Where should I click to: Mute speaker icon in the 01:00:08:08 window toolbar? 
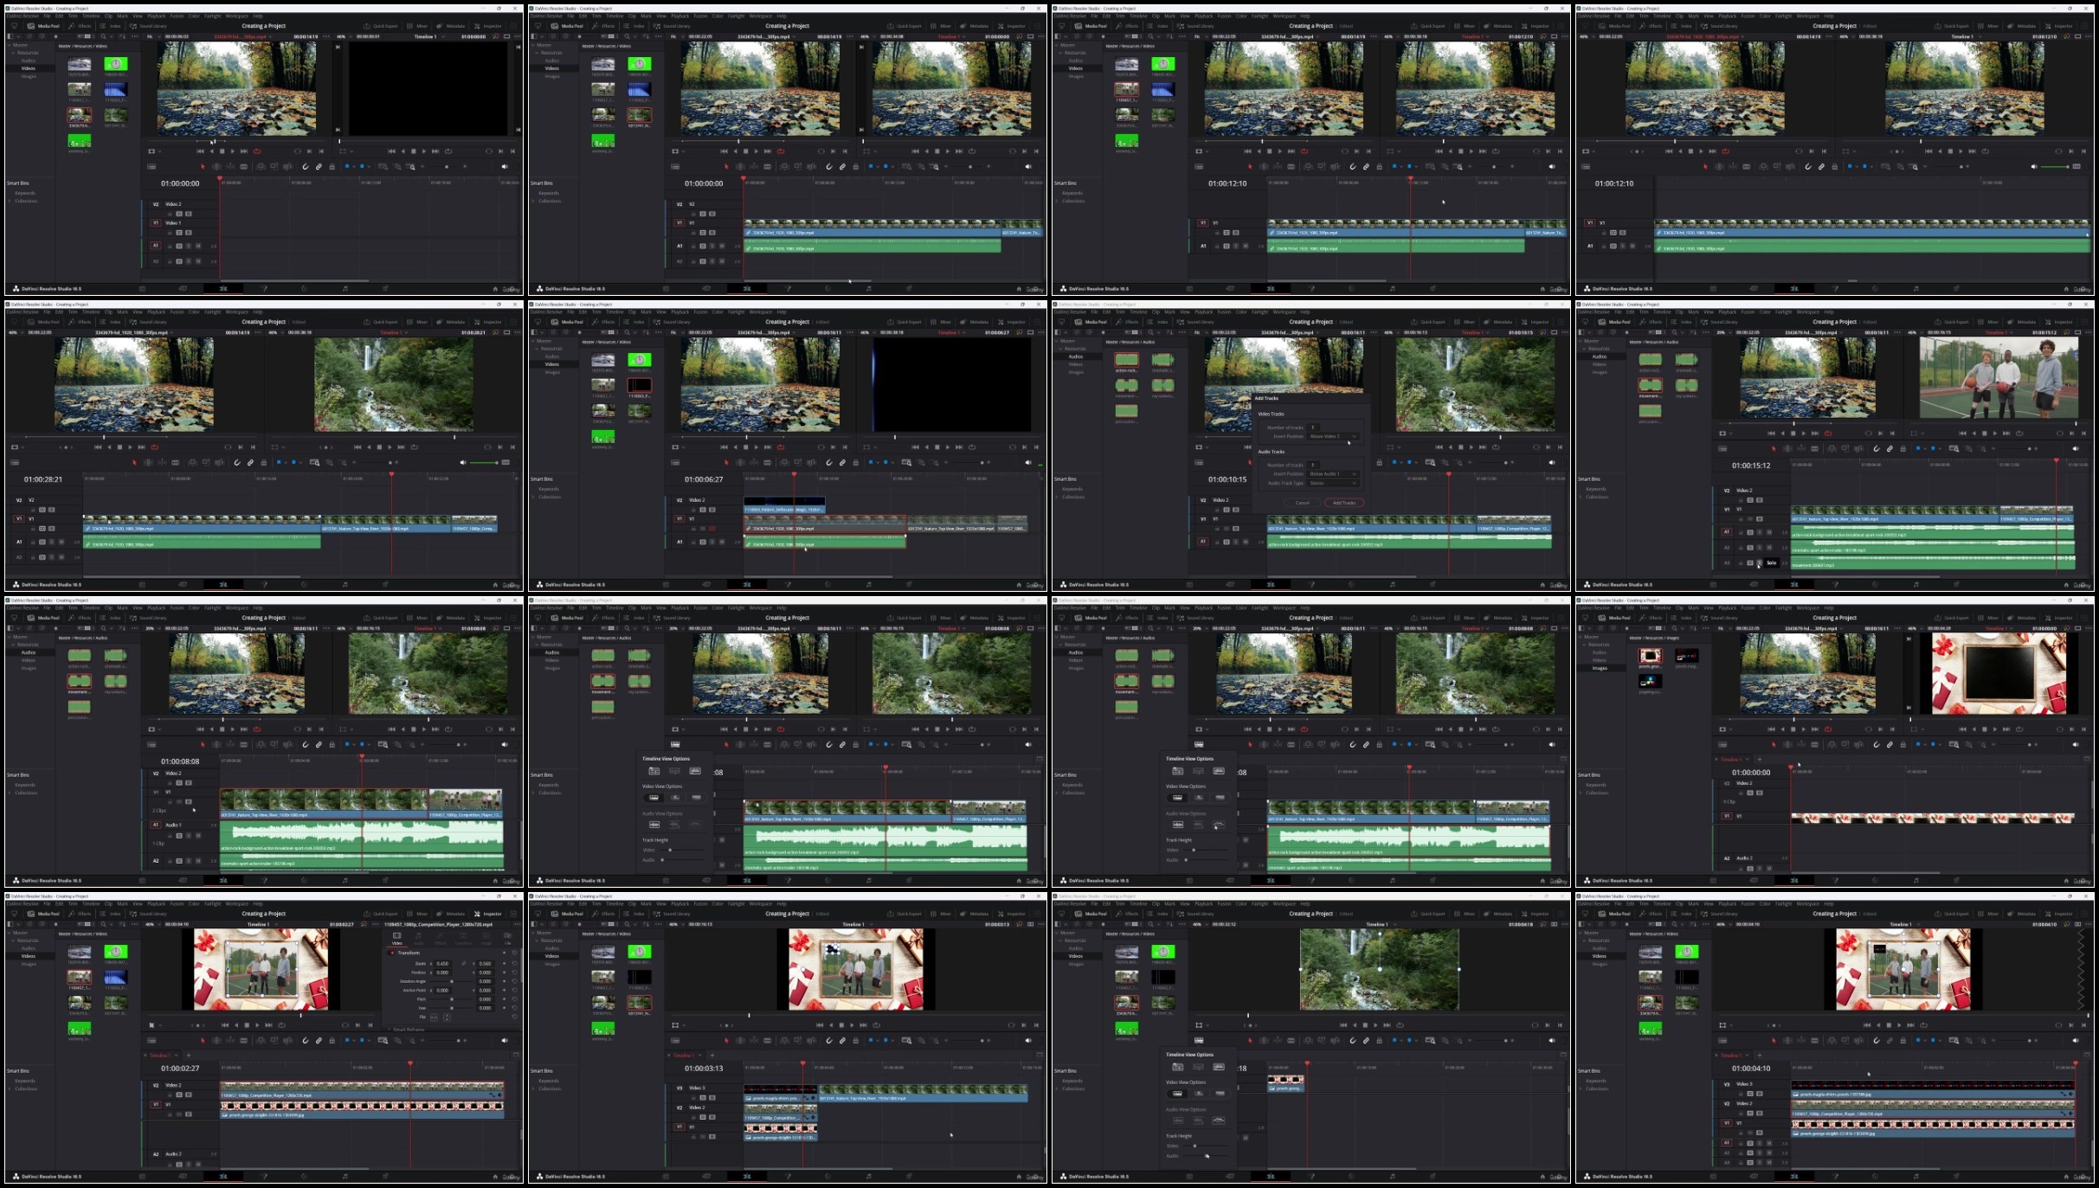tap(505, 744)
